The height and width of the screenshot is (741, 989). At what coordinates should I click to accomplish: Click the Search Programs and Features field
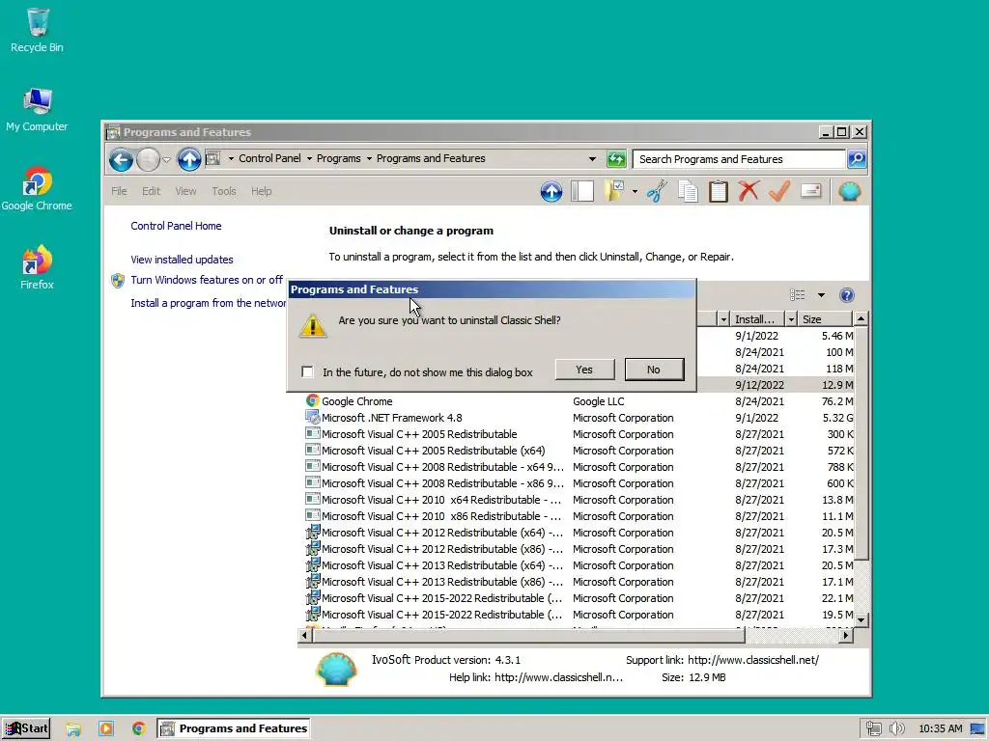pyautogui.click(x=739, y=159)
